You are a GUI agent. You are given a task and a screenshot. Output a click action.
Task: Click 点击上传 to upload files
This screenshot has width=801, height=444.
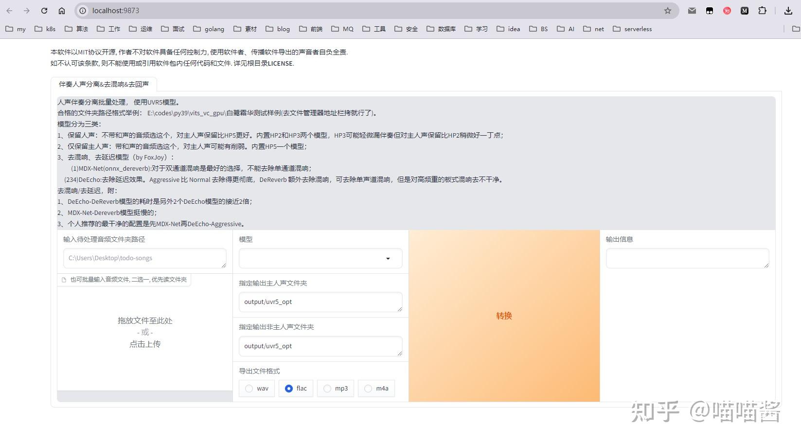coord(144,344)
